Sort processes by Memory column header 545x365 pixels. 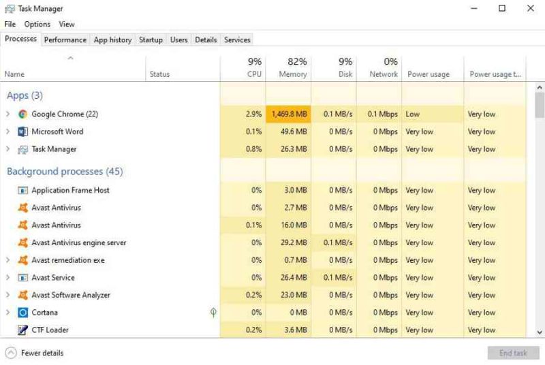coord(288,67)
